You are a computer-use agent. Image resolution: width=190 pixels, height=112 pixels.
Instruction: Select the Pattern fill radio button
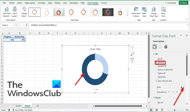[x=156, y=73]
